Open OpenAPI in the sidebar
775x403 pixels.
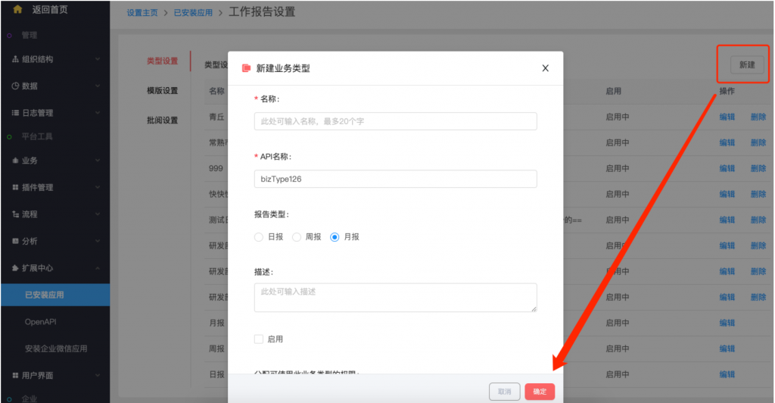(41, 322)
